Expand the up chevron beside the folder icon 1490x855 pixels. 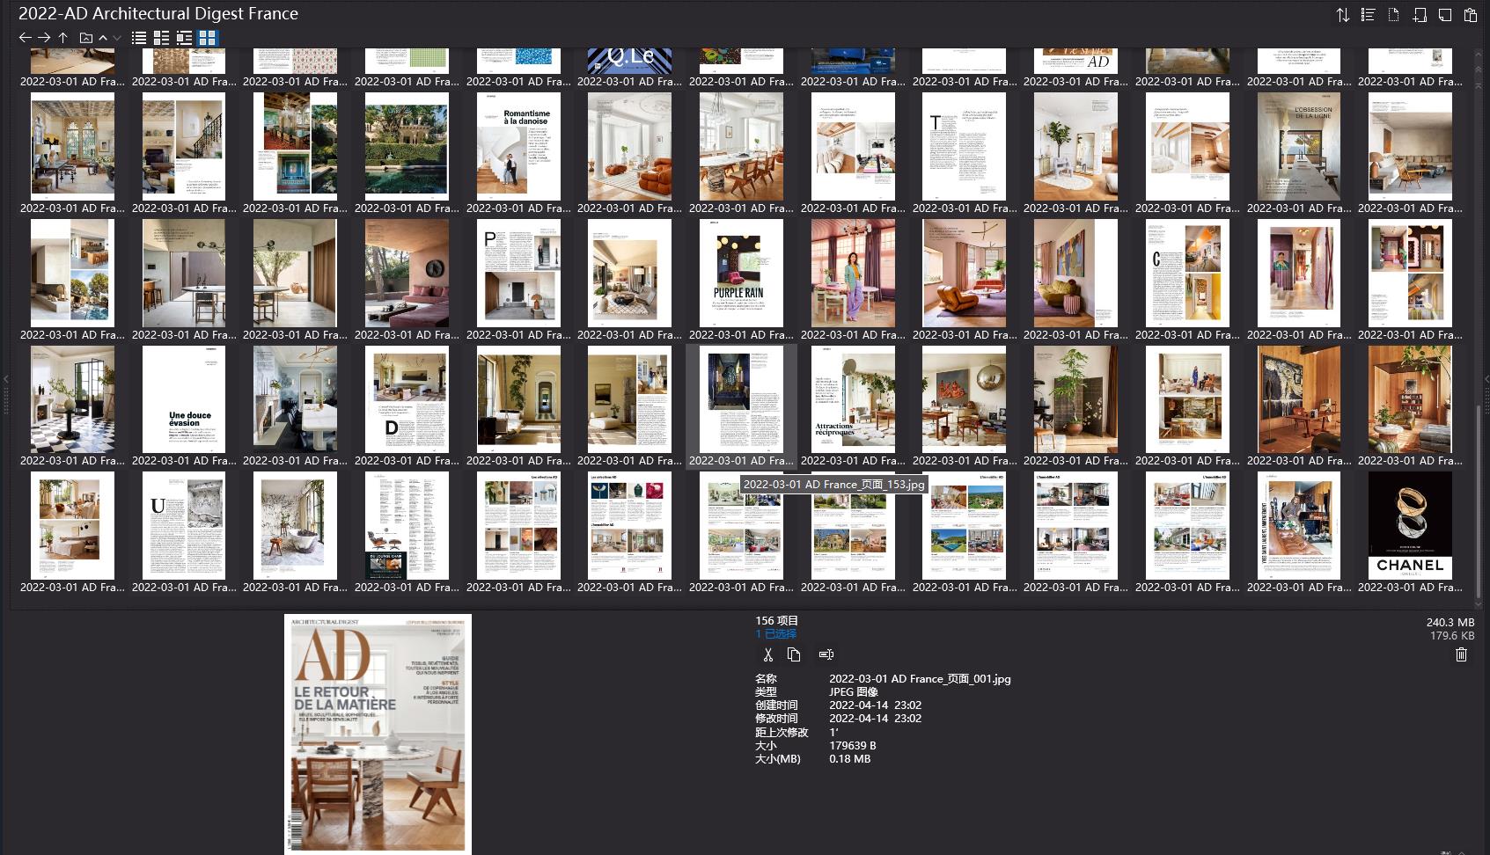pos(103,38)
